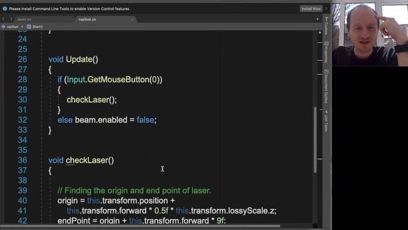Image resolution: width=408 pixels, height=230 pixels.
Task: Click 'void' keyword on line 26
Action: 56,59
